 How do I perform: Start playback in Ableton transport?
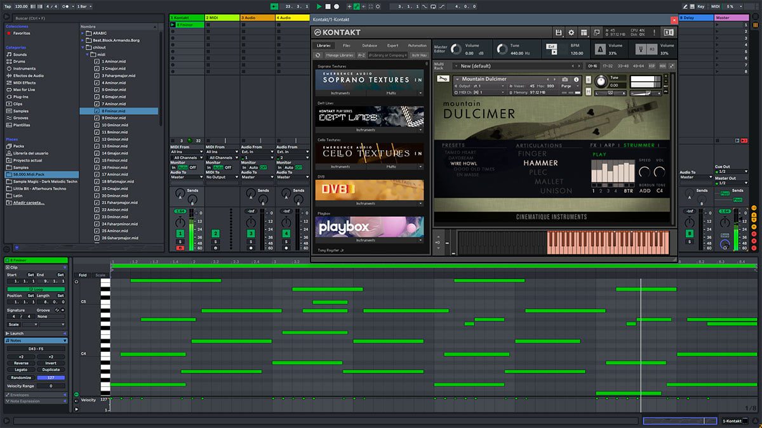(319, 6)
